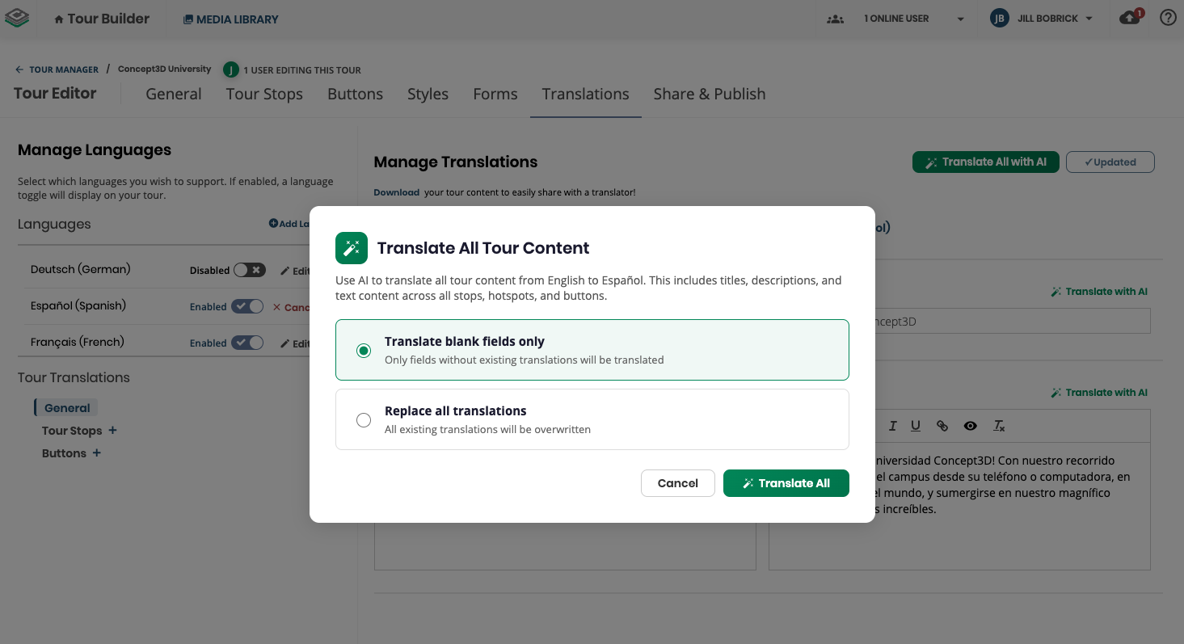
Task: Open the Share & Publish tab
Action: point(709,94)
